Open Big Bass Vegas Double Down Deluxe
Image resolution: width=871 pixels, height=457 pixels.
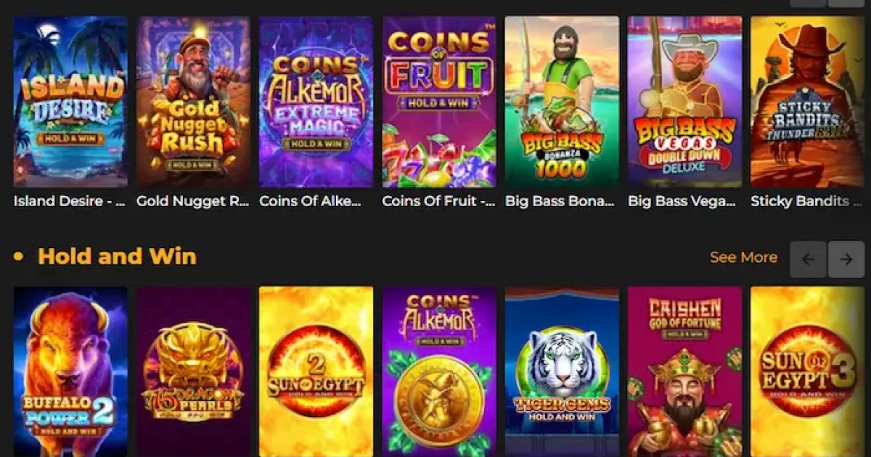pos(684,102)
